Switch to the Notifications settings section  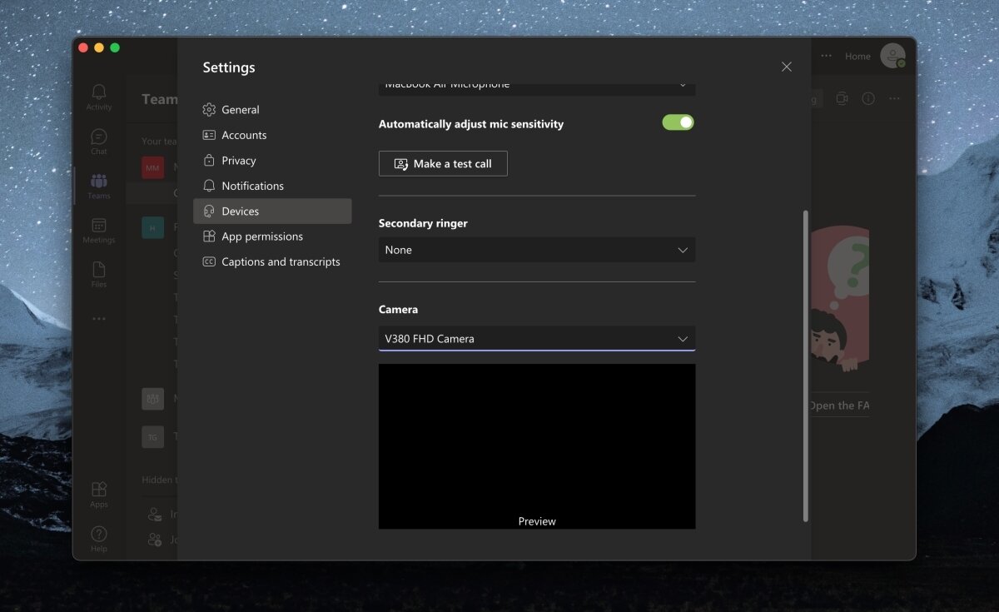coord(252,185)
